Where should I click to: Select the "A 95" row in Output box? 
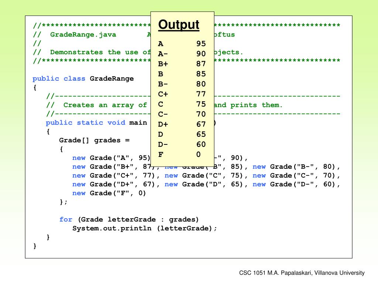(x=182, y=43)
